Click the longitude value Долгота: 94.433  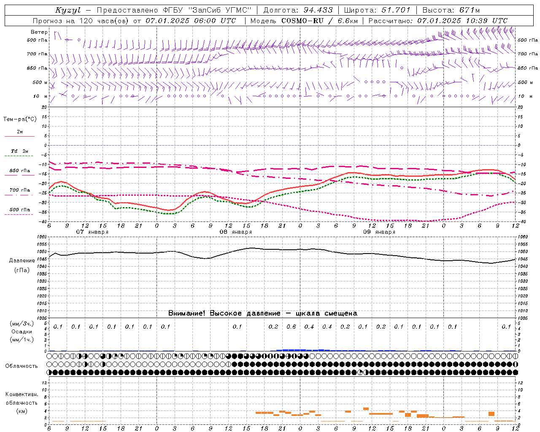tap(298, 10)
